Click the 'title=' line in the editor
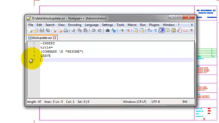 tap(47, 47)
